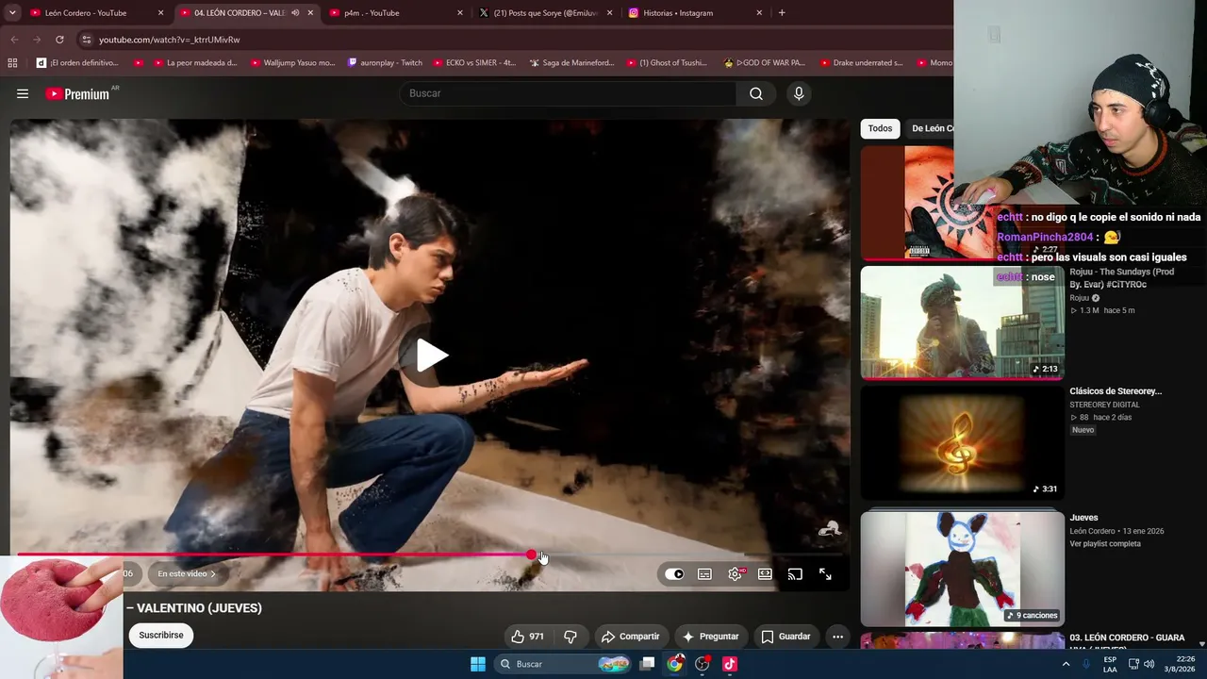Reload the current page
The height and width of the screenshot is (679, 1207).
tap(59, 40)
